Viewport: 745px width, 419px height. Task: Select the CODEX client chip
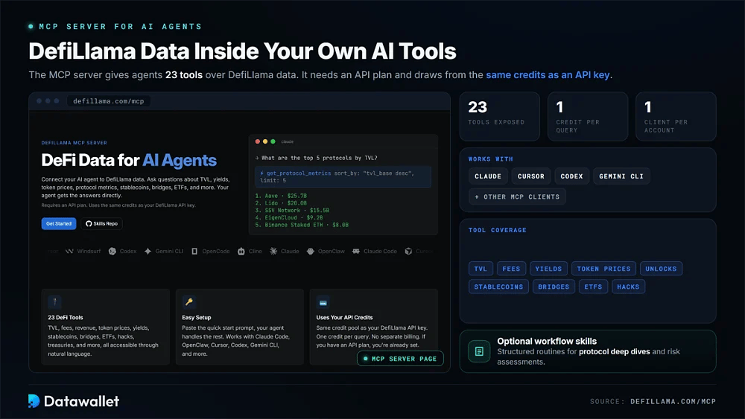click(x=571, y=176)
